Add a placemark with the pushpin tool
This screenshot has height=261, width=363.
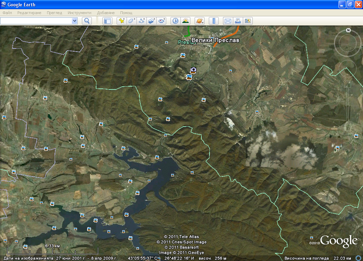coord(122,21)
